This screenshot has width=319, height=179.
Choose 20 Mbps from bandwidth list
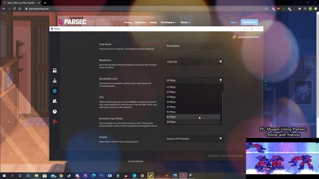tap(193, 92)
